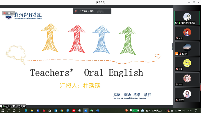Select the SpongeBob avatar participant tile
201x113 pixels.
pos(187,64)
